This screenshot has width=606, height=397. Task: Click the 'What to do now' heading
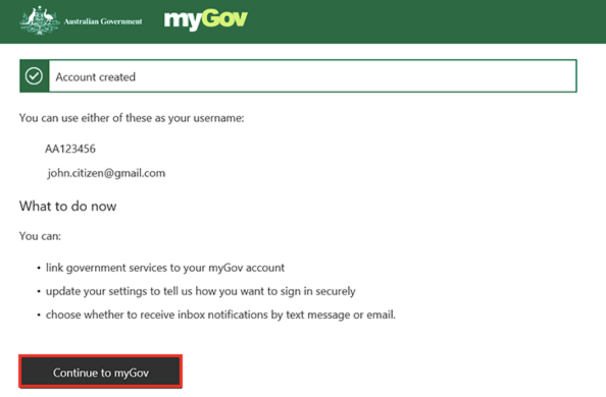point(68,206)
